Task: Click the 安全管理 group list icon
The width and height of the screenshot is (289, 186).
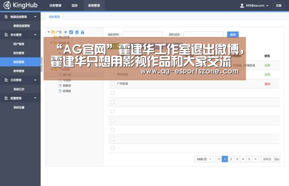Action: click(6, 35)
